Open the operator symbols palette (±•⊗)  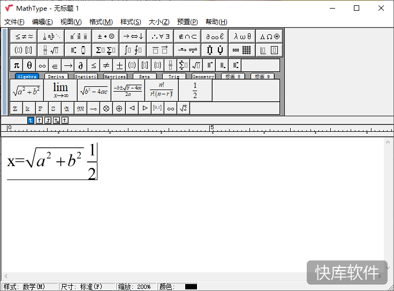106,36
